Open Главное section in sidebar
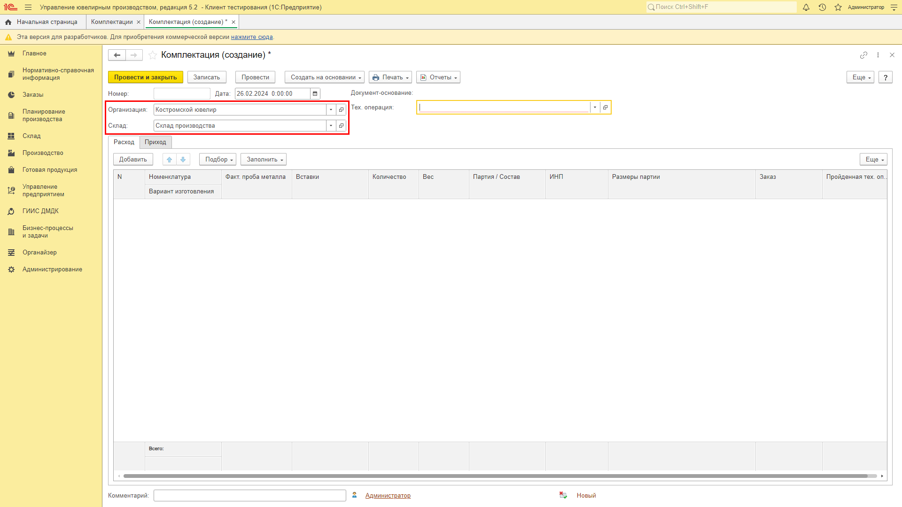The image size is (902, 507). click(x=34, y=54)
